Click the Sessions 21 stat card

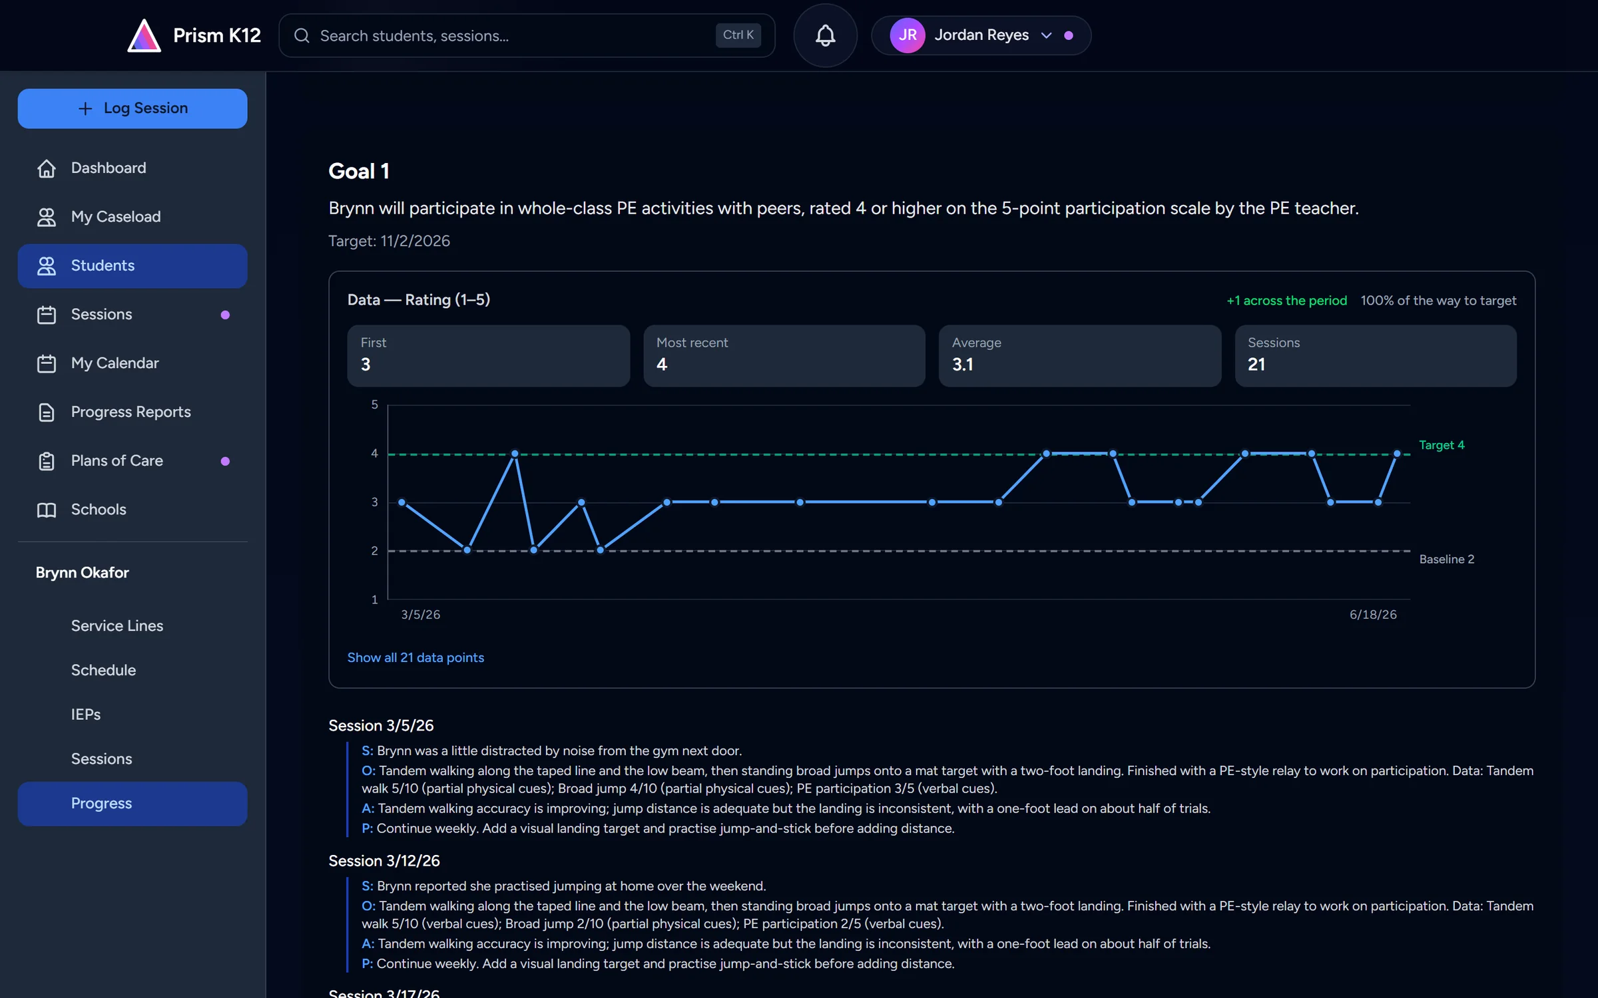pyautogui.click(x=1376, y=356)
